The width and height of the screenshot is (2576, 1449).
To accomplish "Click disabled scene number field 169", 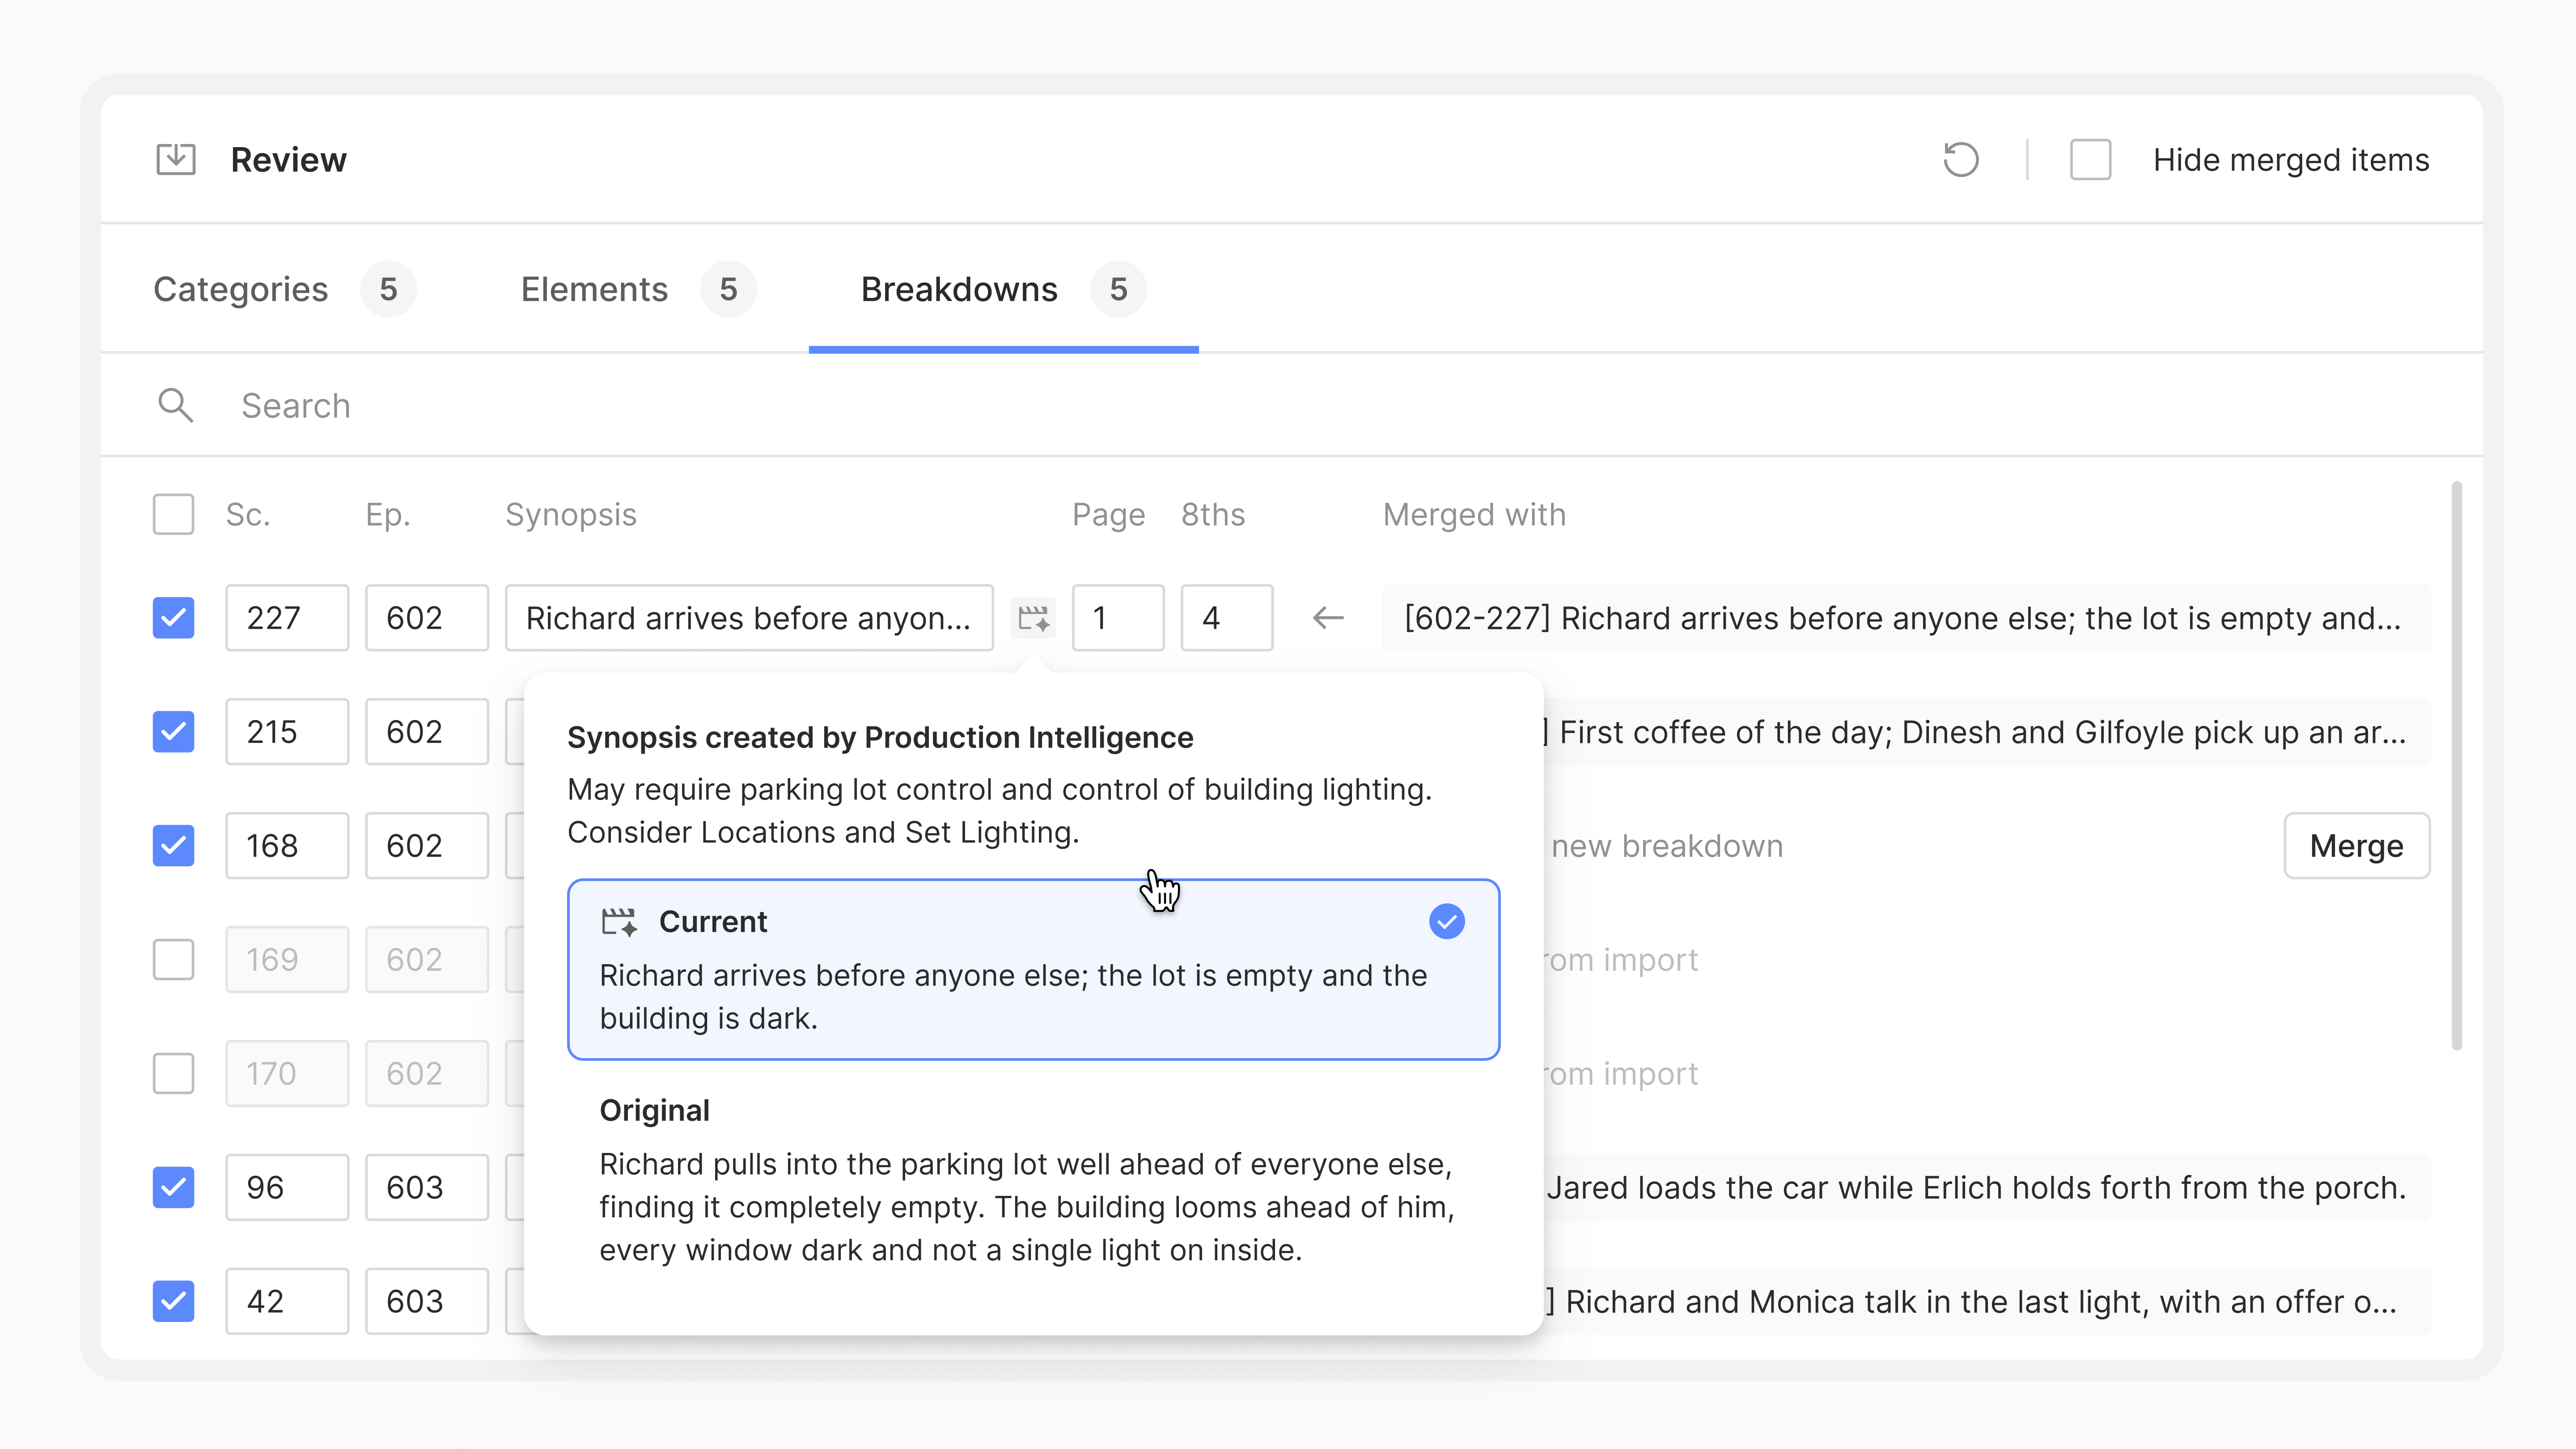I will [287, 960].
